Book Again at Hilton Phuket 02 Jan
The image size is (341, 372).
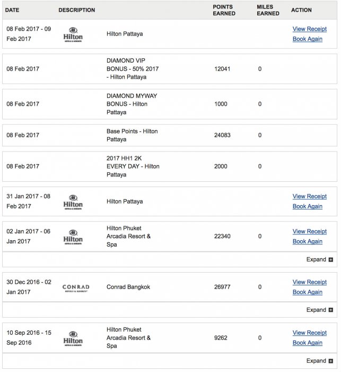pyautogui.click(x=308, y=241)
